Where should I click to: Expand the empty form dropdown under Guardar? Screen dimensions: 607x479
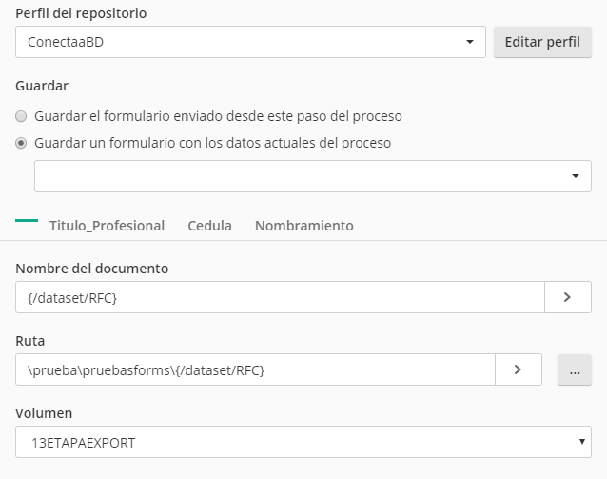(304, 176)
